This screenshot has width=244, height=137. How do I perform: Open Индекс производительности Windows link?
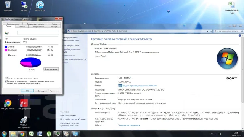[140, 86]
